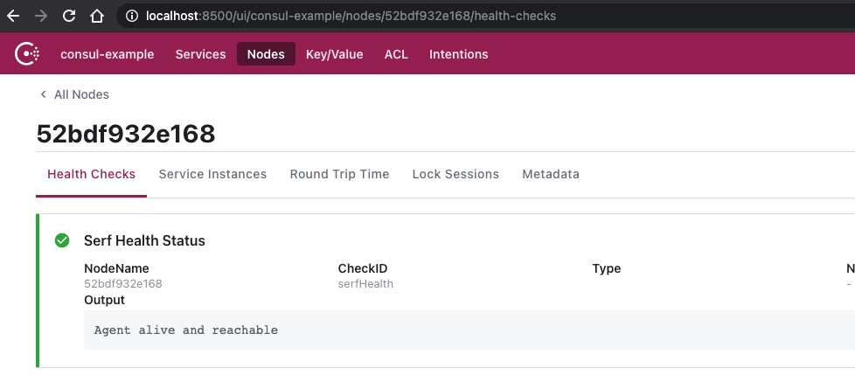The width and height of the screenshot is (855, 375).
Task: Open the Key/Value section
Action: [334, 54]
